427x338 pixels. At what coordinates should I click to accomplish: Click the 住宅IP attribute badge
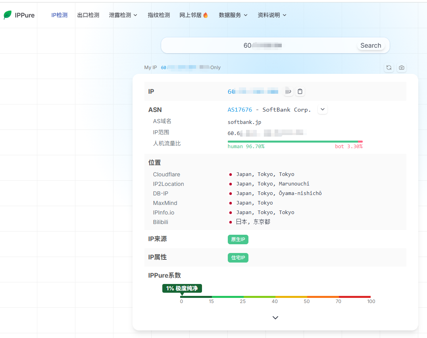(238, 258)
